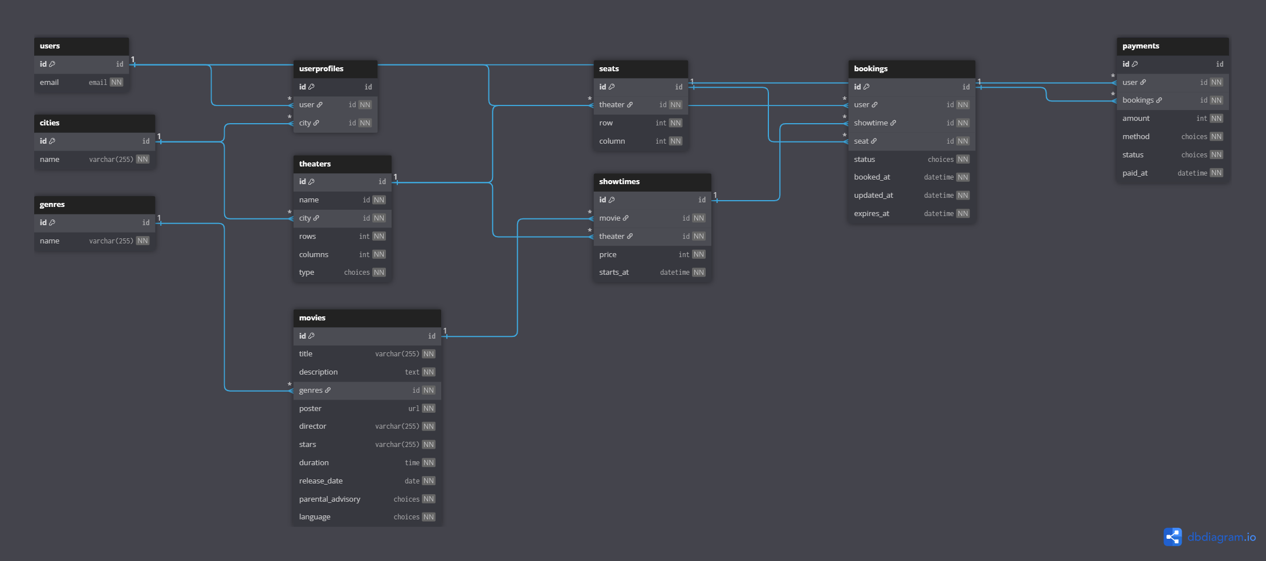The height and width of the screenshot is (561, 1266).
Task: Select the description field in movies table
Action: point(367,372)
